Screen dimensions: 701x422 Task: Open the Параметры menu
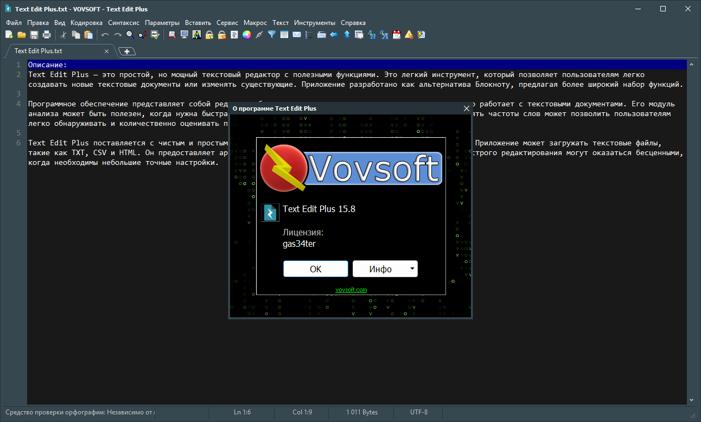coord(162,23)
